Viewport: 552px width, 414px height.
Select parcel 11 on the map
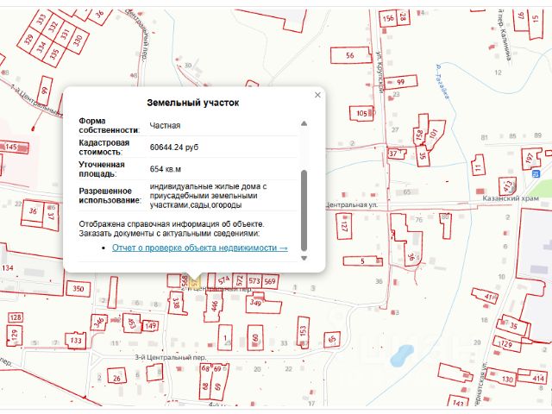[478, 166]
